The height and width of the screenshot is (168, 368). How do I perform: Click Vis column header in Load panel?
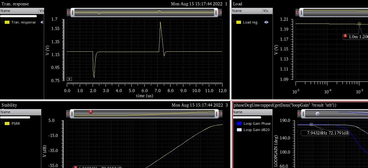(x=267, y=11)
